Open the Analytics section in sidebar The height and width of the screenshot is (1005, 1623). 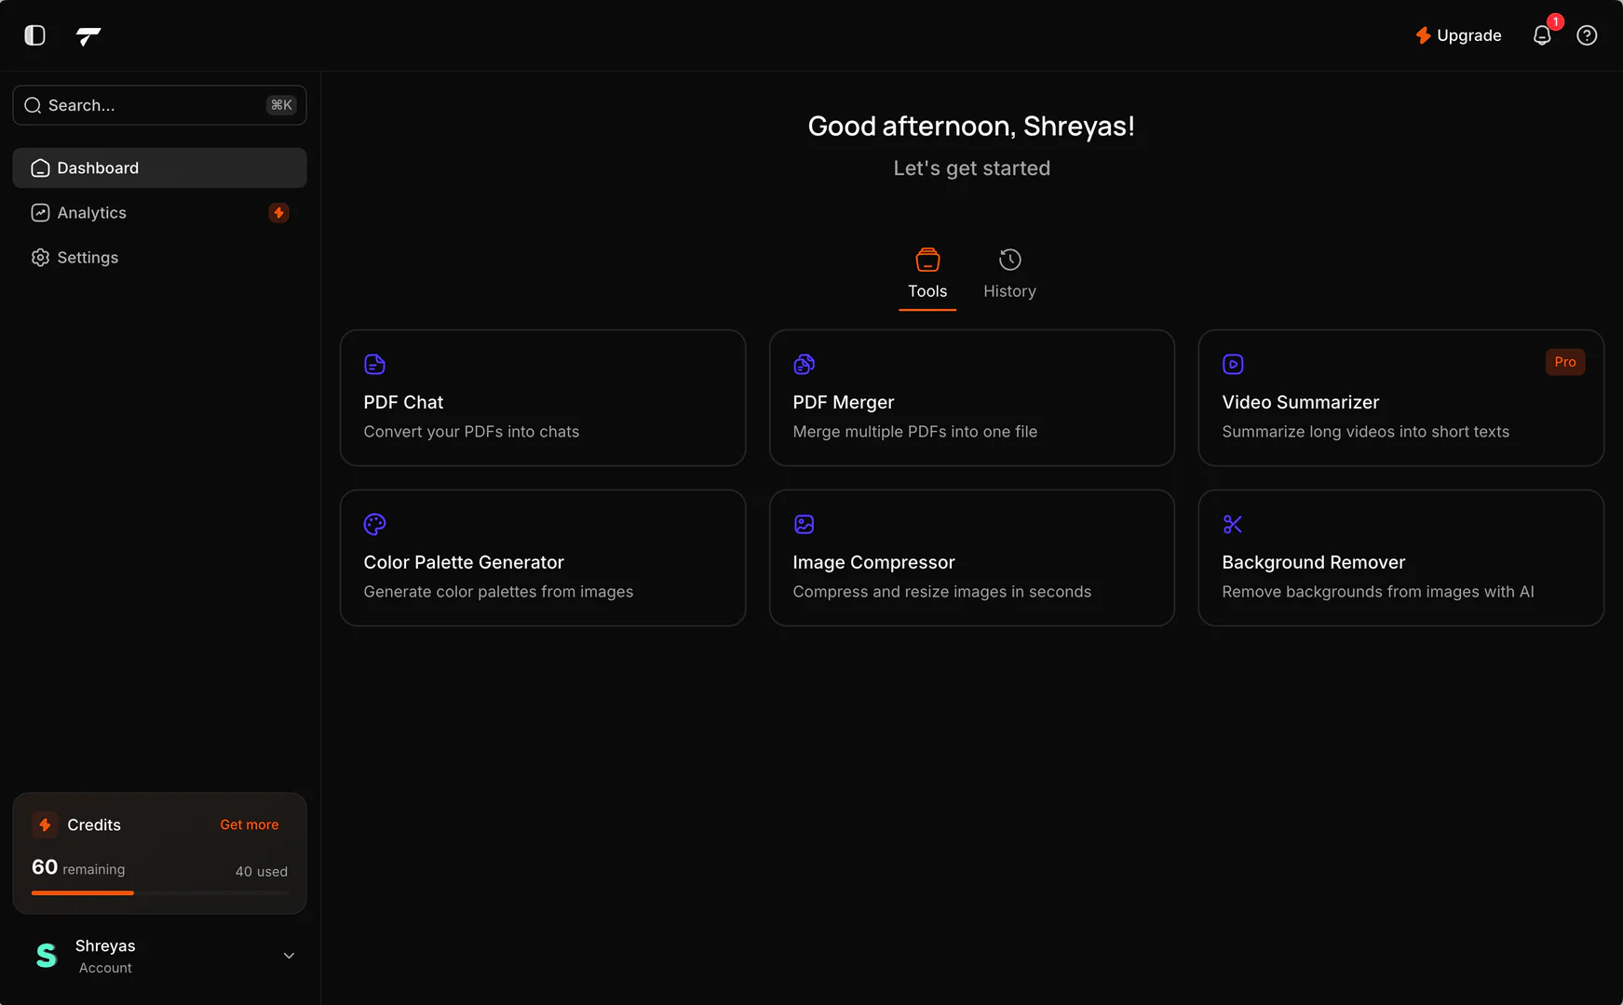91,212
